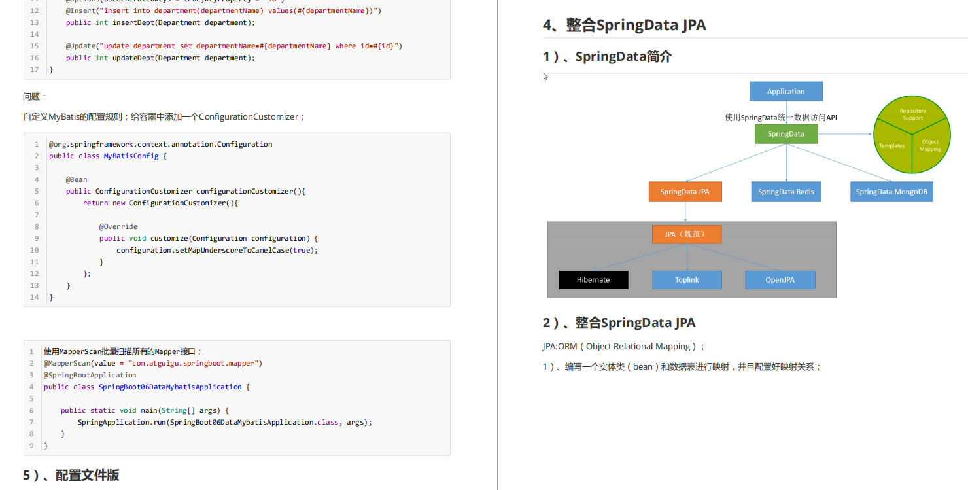968x490 pixels.
Task: Click the subheading "2）、整合SpringData JPA"
Action: pyautogui.click(x=619, y=323)
